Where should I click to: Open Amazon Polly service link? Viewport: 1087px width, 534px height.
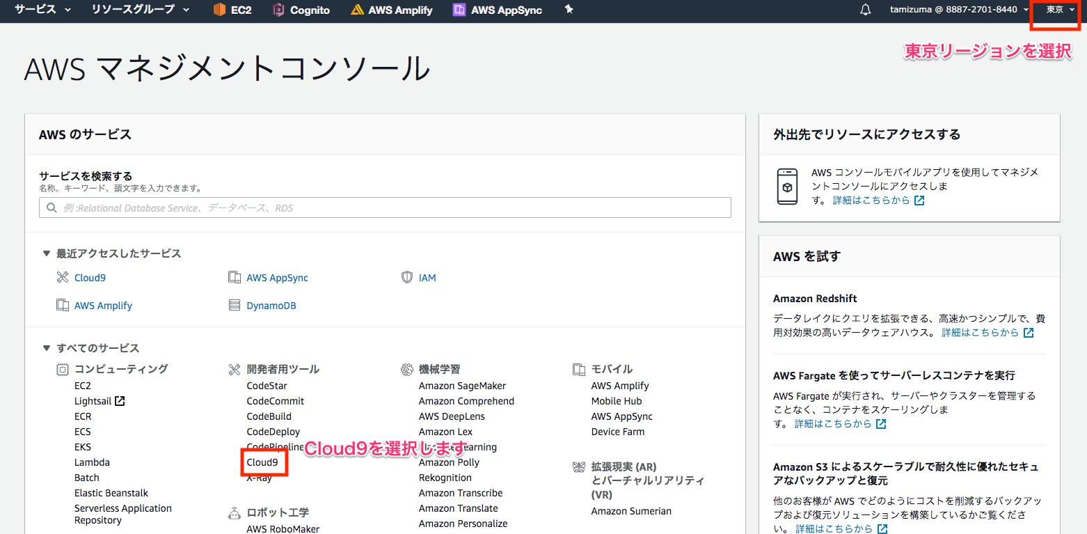coord(449,462)
